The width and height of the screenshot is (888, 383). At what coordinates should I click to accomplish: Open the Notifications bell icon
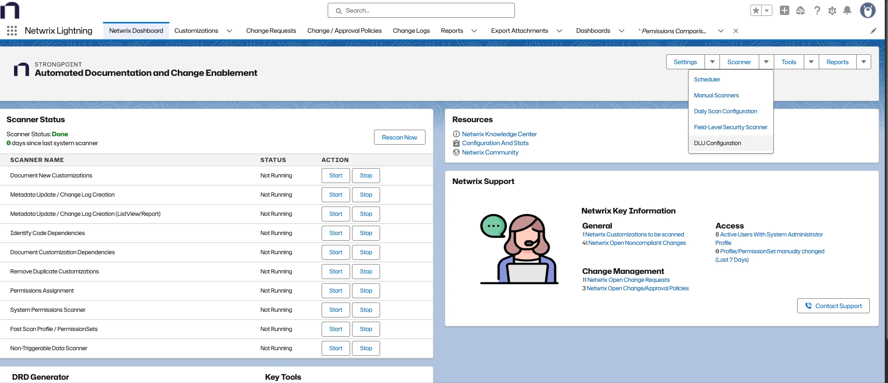click(x=847, y=10)
